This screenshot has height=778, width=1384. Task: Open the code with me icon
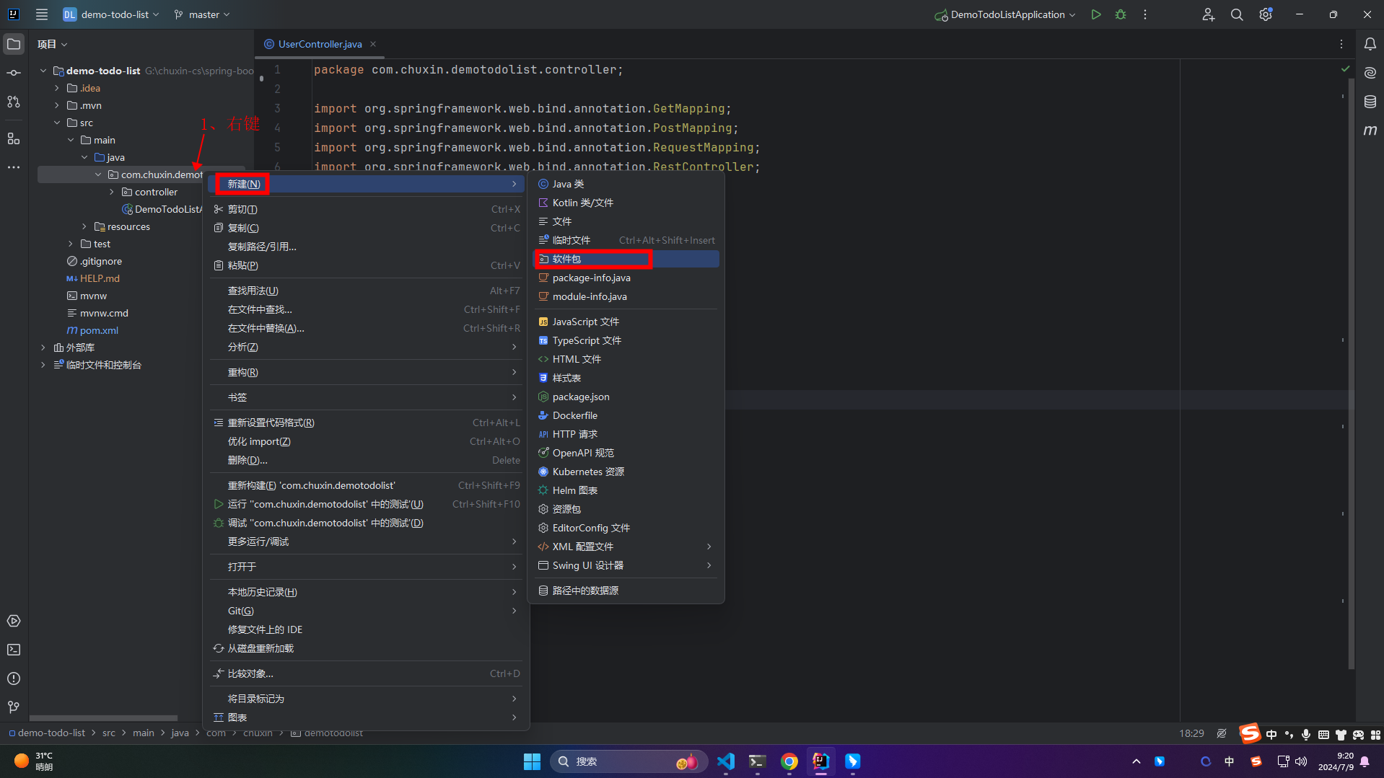pos(1208,14)
